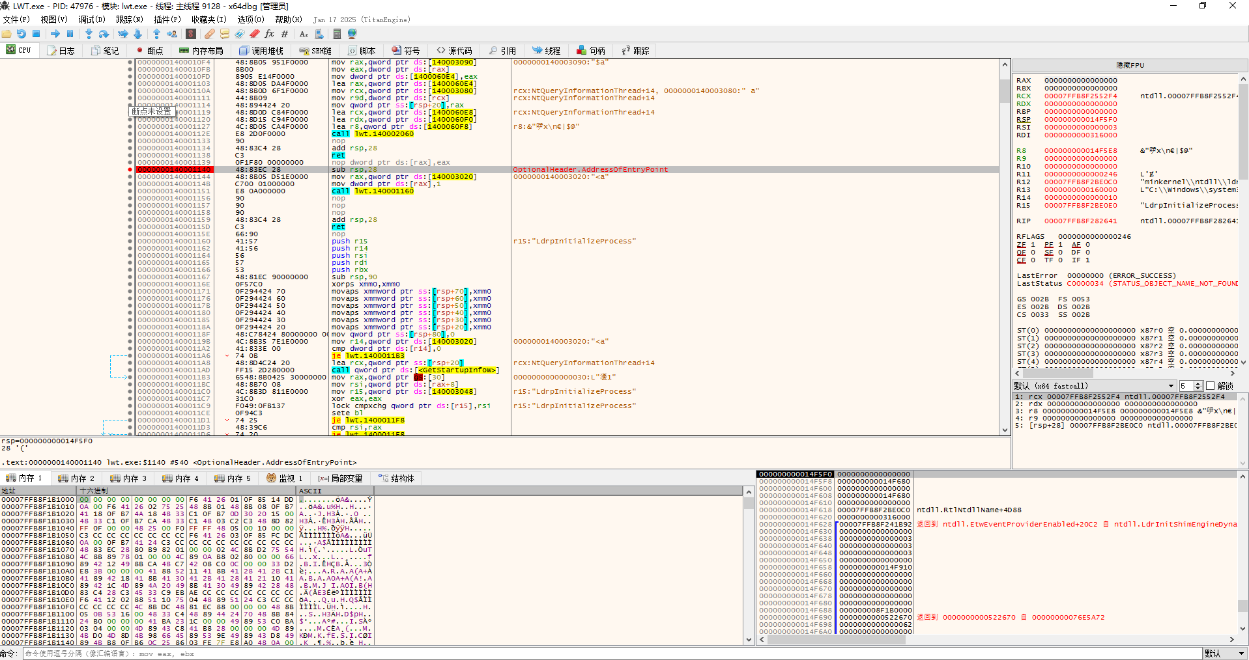This screenshot has width=1249, height=660.
Task: Launch the Scylla plugin icon
Action: click(x=191, y=34)
